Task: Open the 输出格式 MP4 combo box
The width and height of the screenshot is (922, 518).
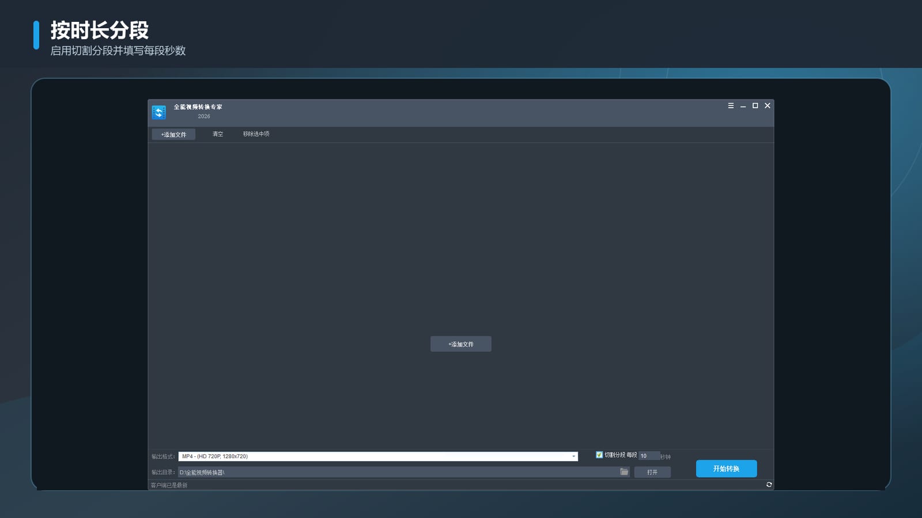Action: click(377, 456)
